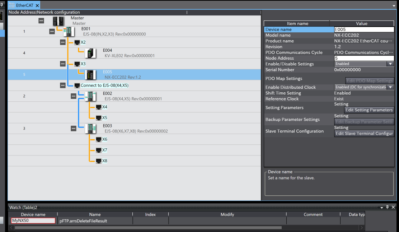Click Edit Slave Terminal Configuration button
The width and height of the screenshot is (399, 232).
pos(364,133)
